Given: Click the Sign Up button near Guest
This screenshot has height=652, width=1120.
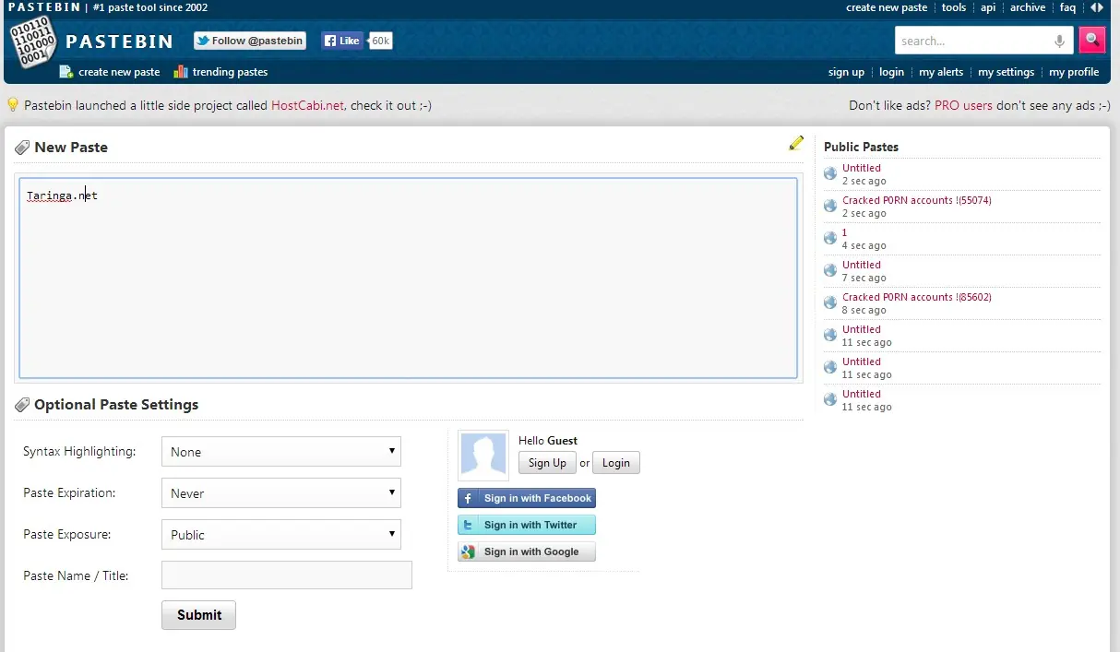Looking at the screenshot, I should 547,463.
